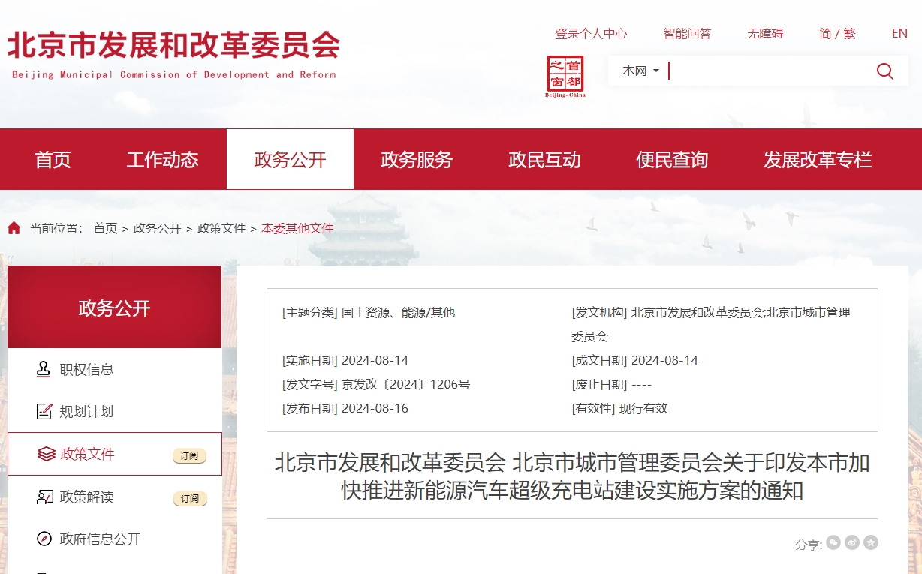The image size is (922, 574).
Task: Click the 订阅 button next to 政策文件
Action: coord(190,456)
